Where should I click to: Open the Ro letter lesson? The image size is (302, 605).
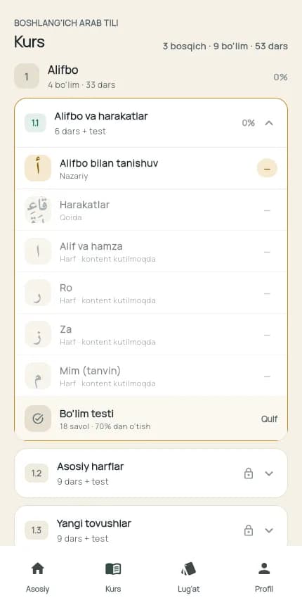151,293
